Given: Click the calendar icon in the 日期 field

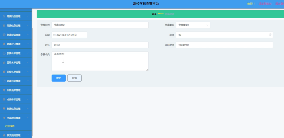Looking at the screenshot, I should tap(54, 35).
